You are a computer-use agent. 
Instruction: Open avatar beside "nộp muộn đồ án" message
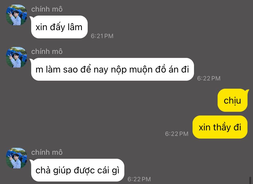click(x=16, y=57)
